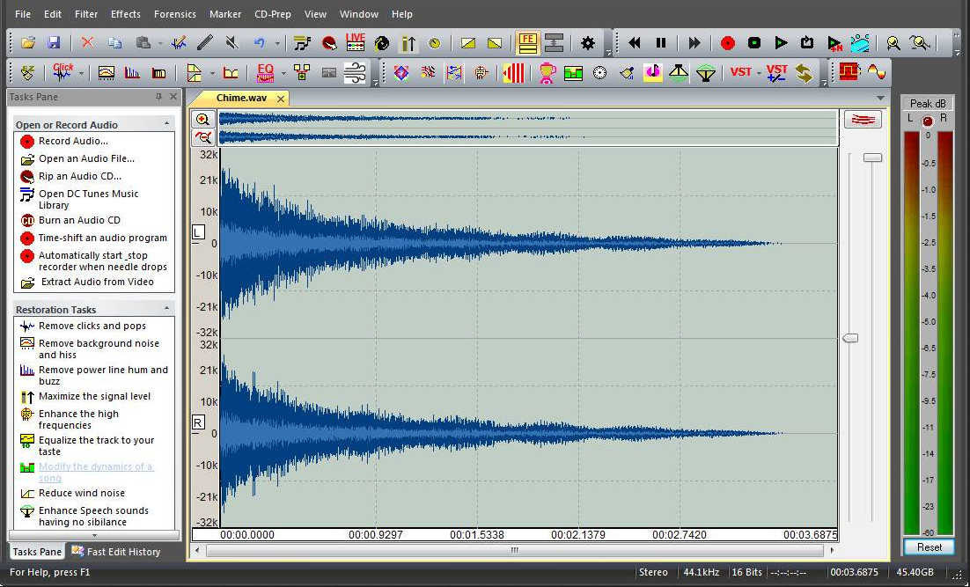Click the LIVE mode toolbar icon
This screenshot has height=587, width=970.
[355, 42]
